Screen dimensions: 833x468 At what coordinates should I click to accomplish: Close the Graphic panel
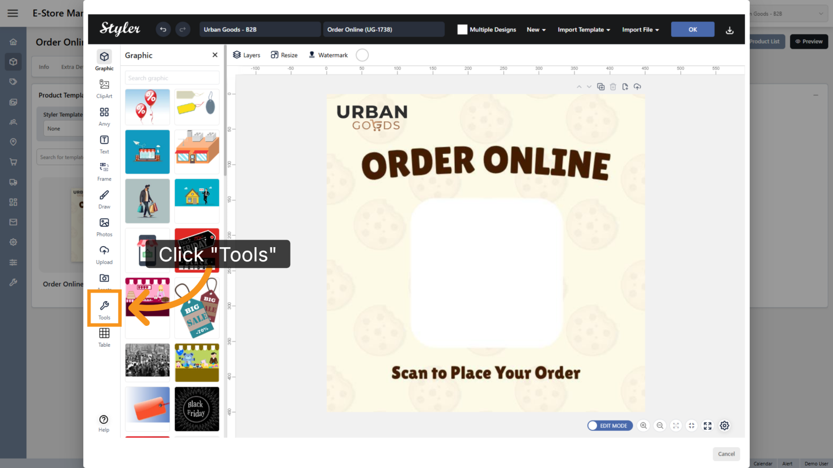[x=215, y=55]
